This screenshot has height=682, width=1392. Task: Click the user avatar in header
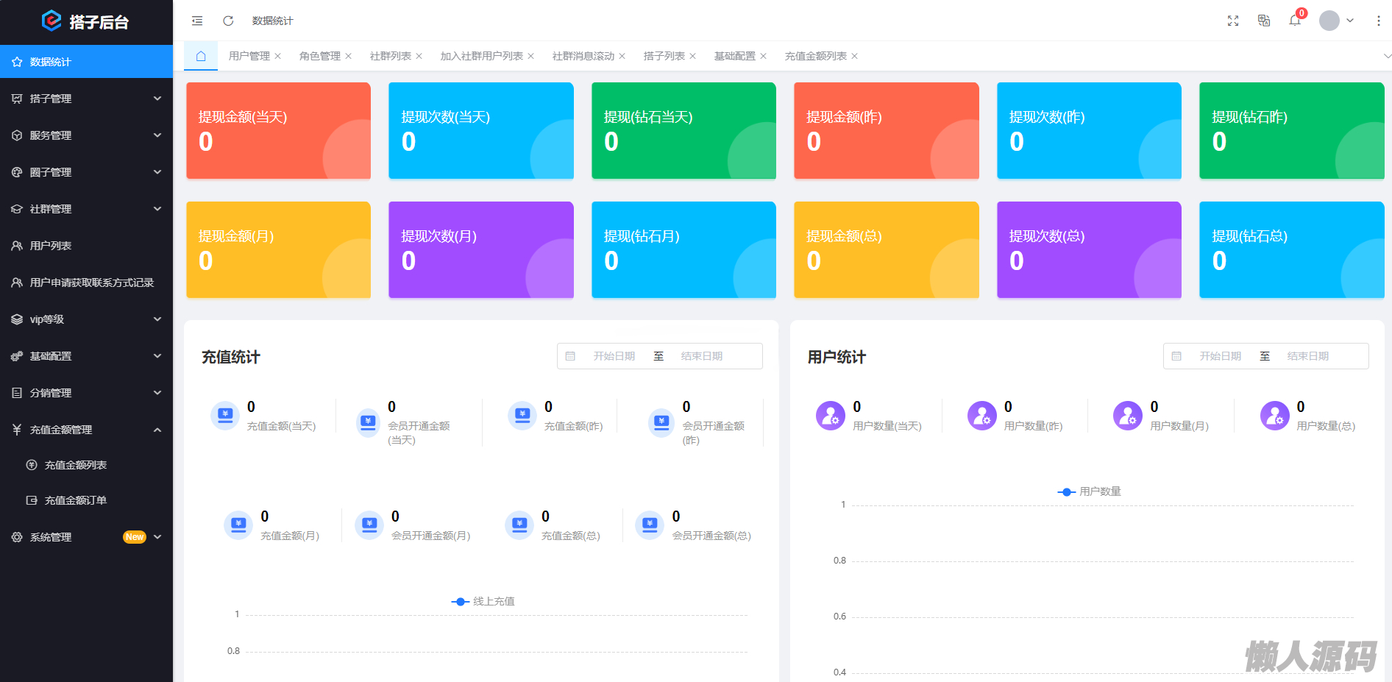1329,21
